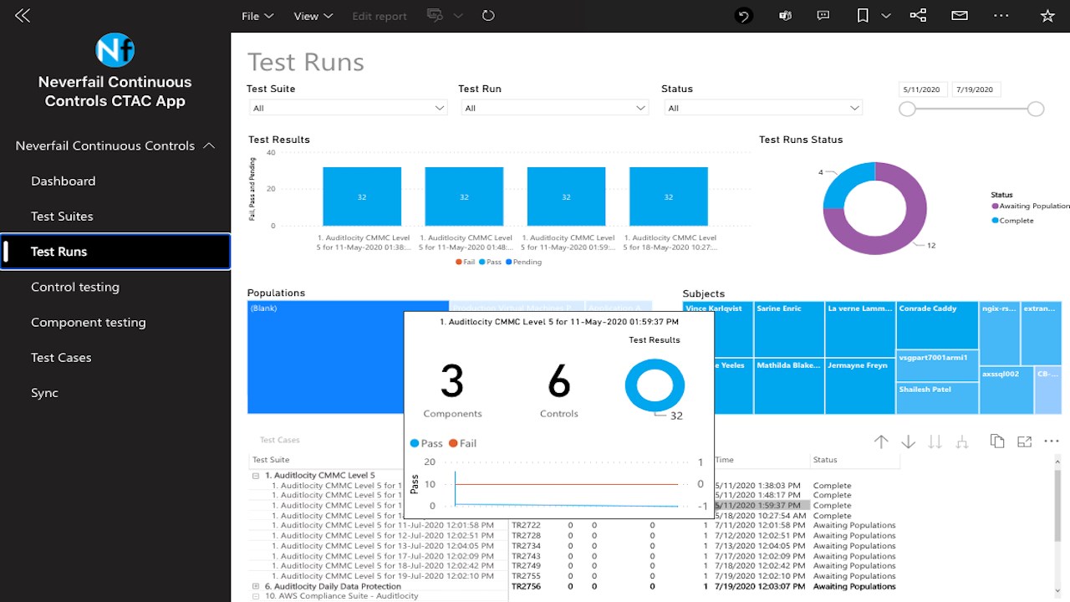Click the bar for 18-May-2020 10:27 run
1070x602 pixels.
pyautogui.click(x=668, y=196)
